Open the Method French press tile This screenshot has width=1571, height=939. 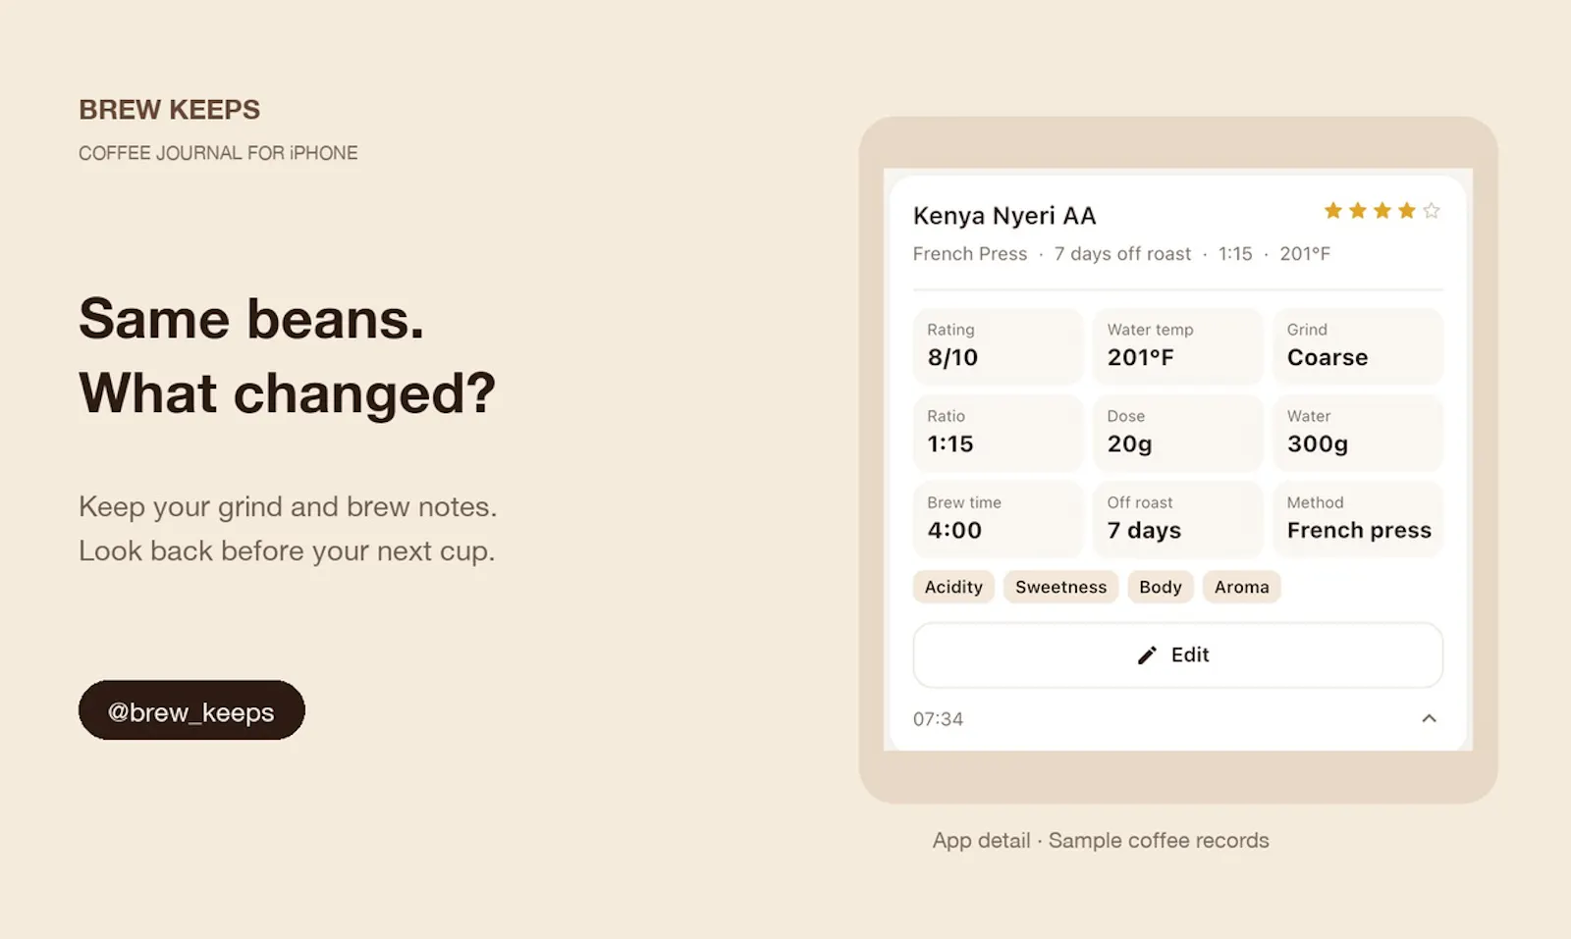tap(1358, 519)
